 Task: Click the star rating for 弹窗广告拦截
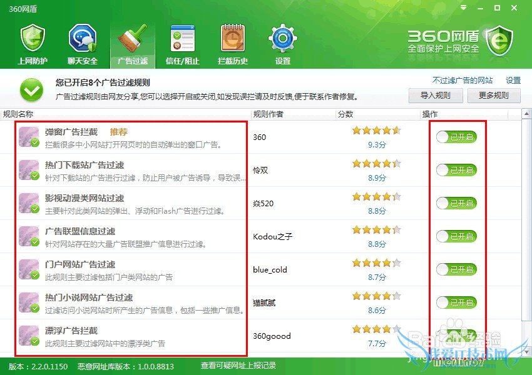377,131
